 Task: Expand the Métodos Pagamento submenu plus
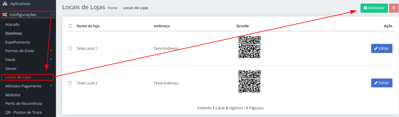(51, 86)
